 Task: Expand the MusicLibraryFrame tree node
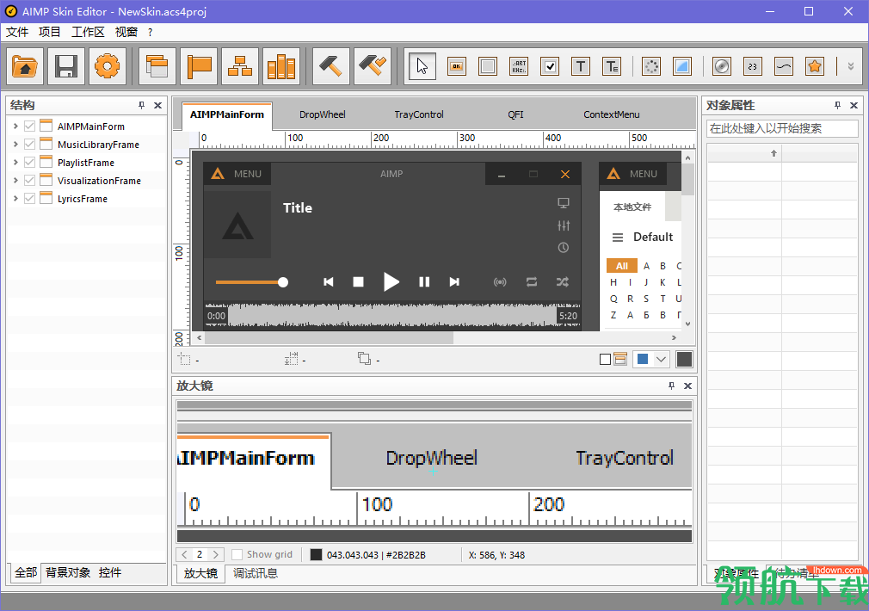pos(15,145)
